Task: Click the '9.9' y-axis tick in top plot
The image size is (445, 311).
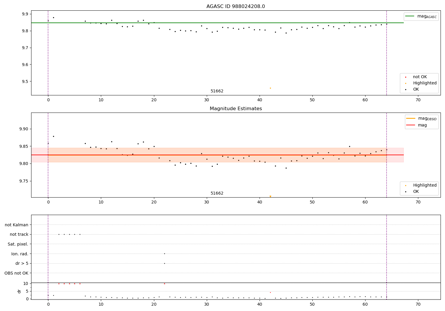Action: (25, 14)
